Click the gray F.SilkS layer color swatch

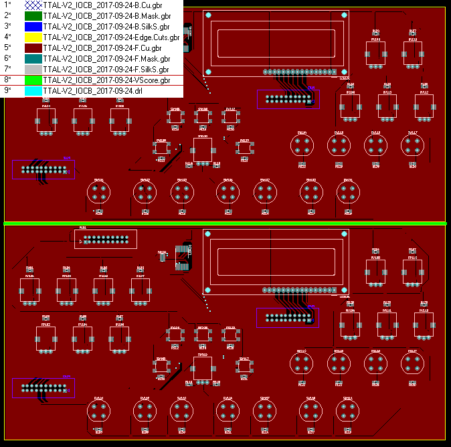(x=33, y=70)
